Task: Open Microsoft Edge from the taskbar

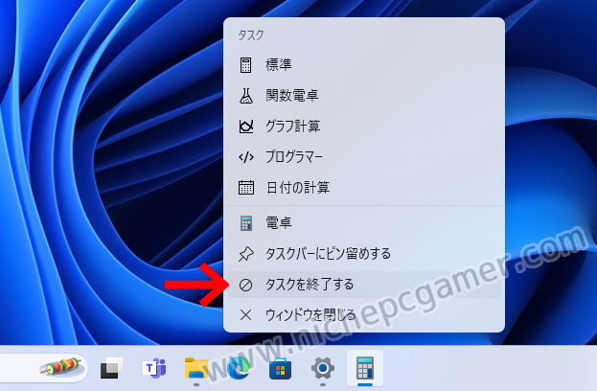Action: coord(239,368)
